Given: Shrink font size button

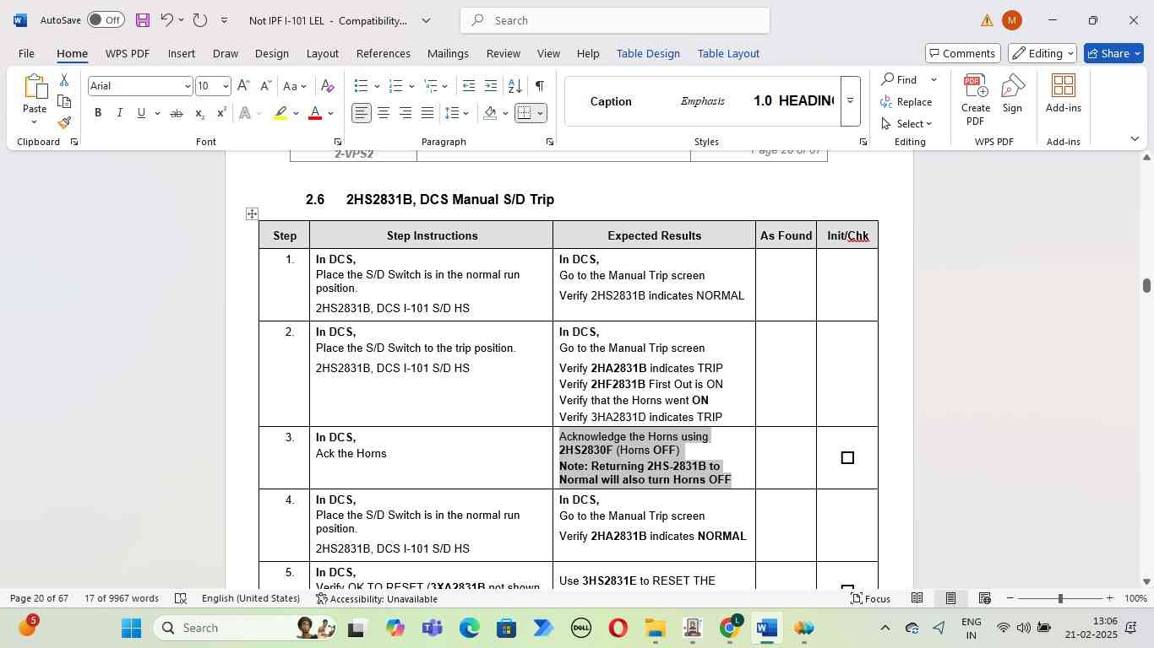Looking at the screenshot, I should (x=265, y=86).
